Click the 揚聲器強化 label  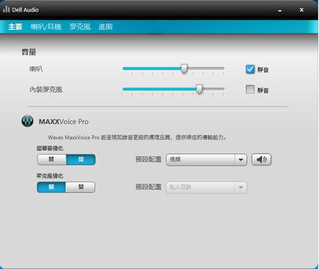point(50,148)
